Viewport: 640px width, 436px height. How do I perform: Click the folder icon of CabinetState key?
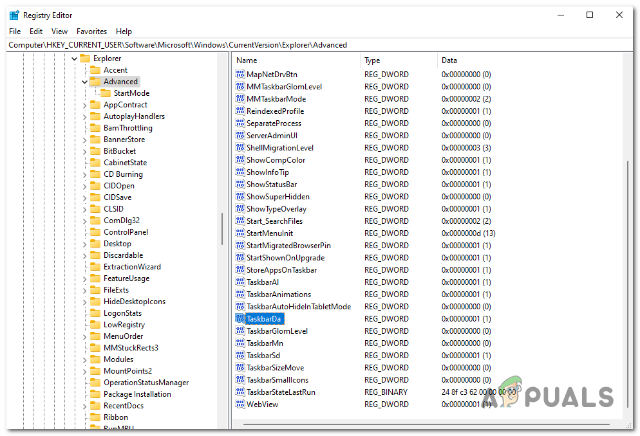click(x=95, y=163)
